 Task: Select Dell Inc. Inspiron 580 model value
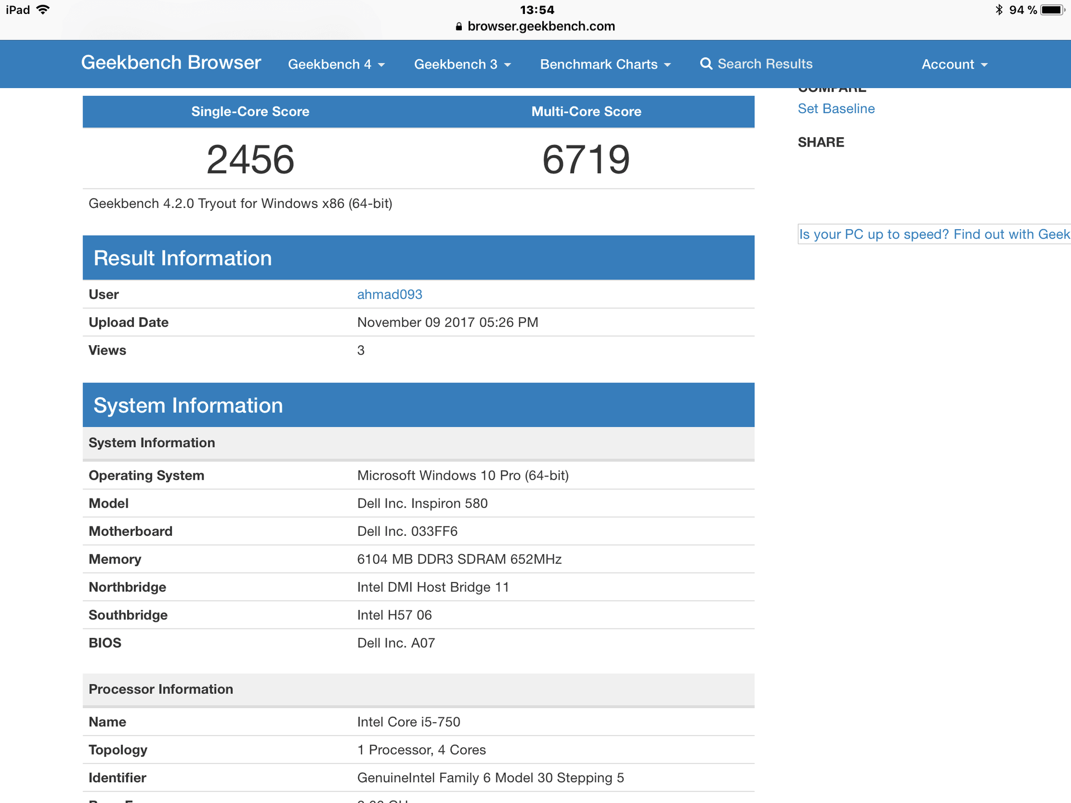[422, 504]
